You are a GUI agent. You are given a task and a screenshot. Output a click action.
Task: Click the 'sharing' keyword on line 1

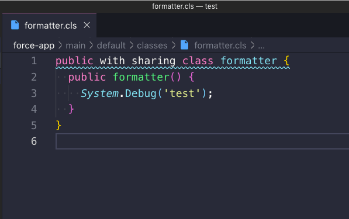tap(154, 61)
